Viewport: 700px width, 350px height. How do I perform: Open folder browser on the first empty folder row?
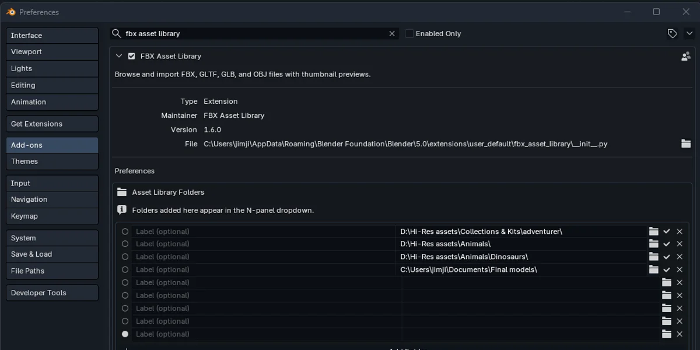point(667,282)
